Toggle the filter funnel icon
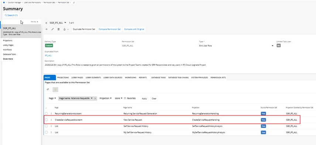Image resolution: width=316 pixels, height=145 pixels. (55, 90)
